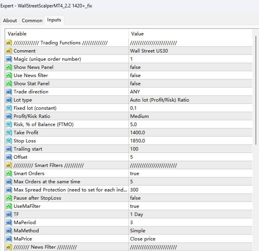Switch to the Common tab
This screenshot has width=259, height=251.
32,21
